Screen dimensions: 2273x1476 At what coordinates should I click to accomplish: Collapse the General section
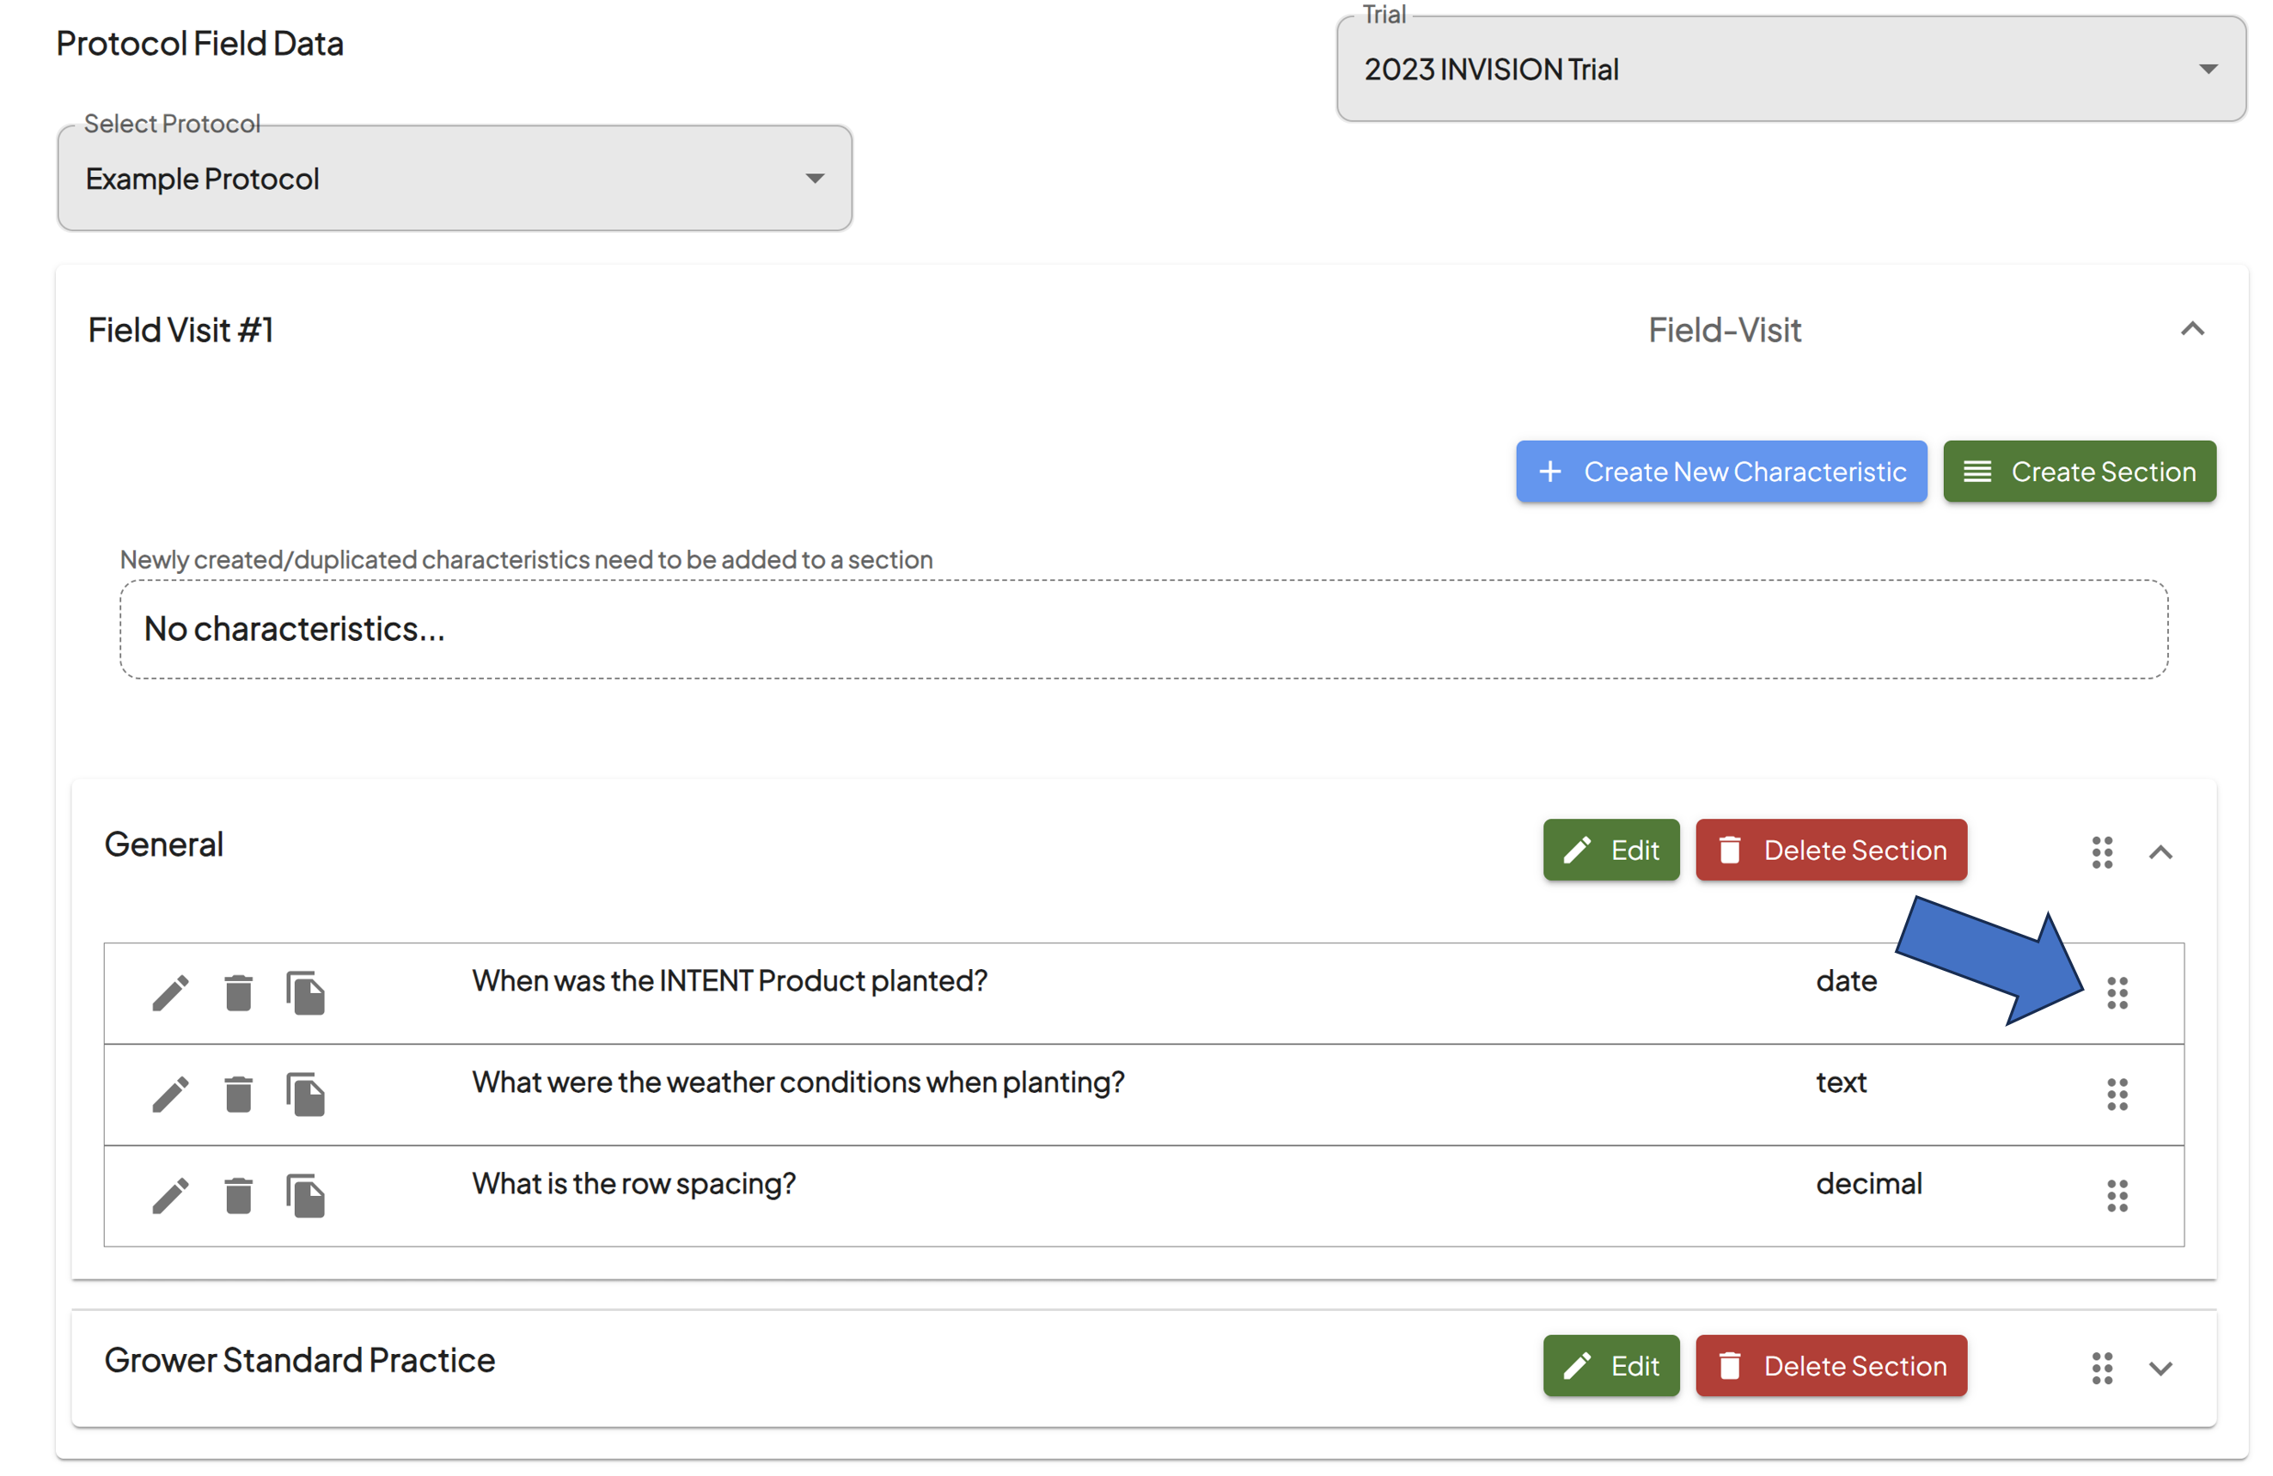point(2160,851)
